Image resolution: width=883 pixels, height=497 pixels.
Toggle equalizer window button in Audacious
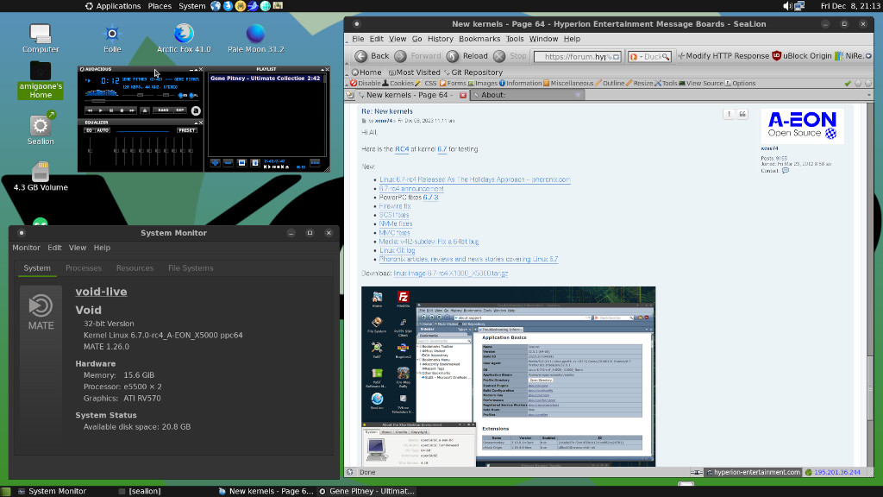tap(183, 95)
